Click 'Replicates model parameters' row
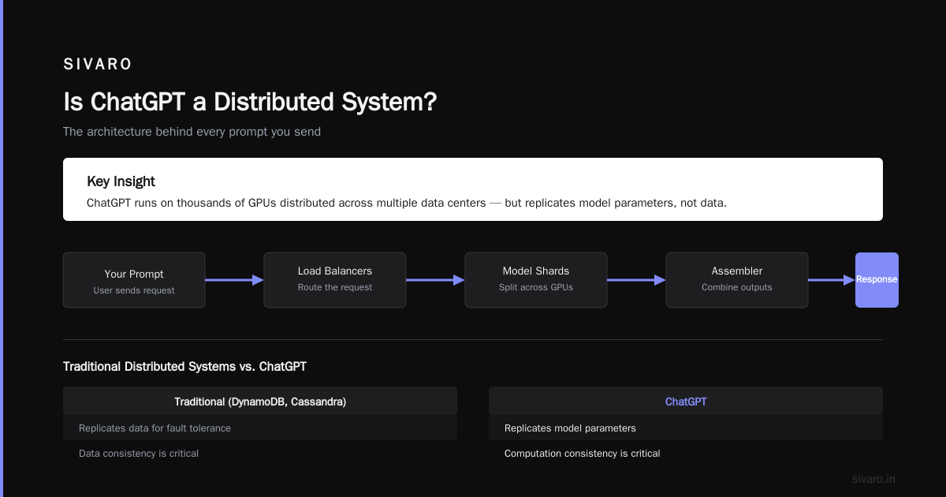The height and width of the screenshot is (497, 946). tap(686, 428)
